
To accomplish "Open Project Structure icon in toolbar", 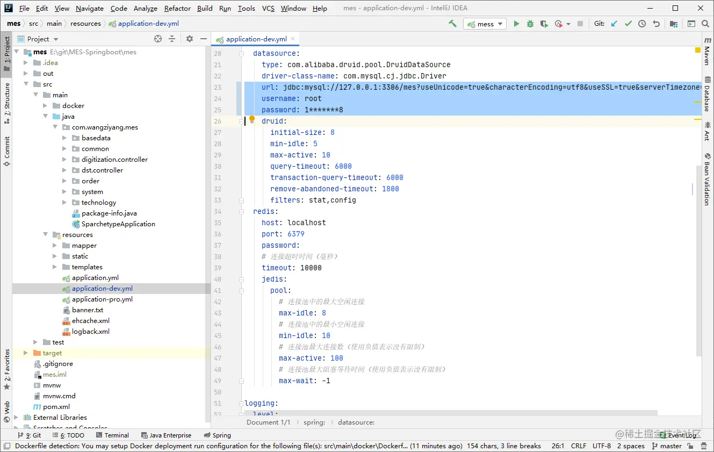I will [674, 24].
